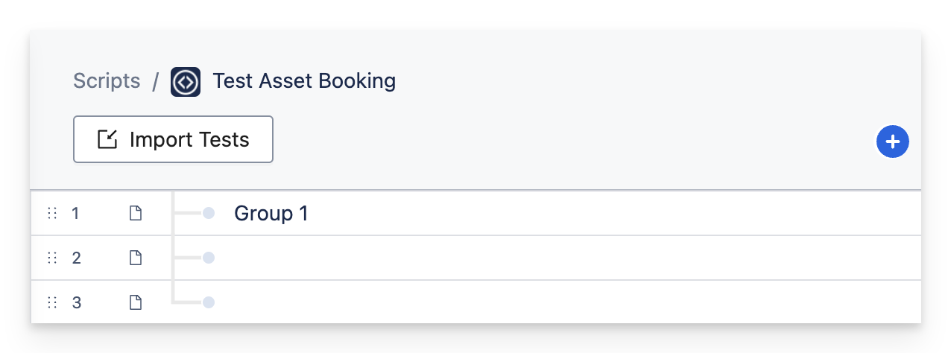
Task: Click the tree node dot beside Group 1
Action: pos(209,214)
